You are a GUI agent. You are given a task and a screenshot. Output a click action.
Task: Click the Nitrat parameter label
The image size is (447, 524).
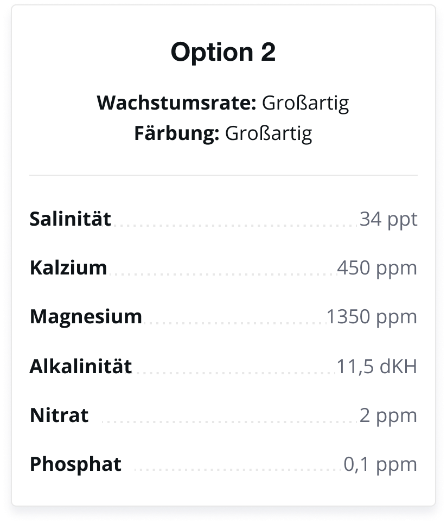tap(59, 415)
